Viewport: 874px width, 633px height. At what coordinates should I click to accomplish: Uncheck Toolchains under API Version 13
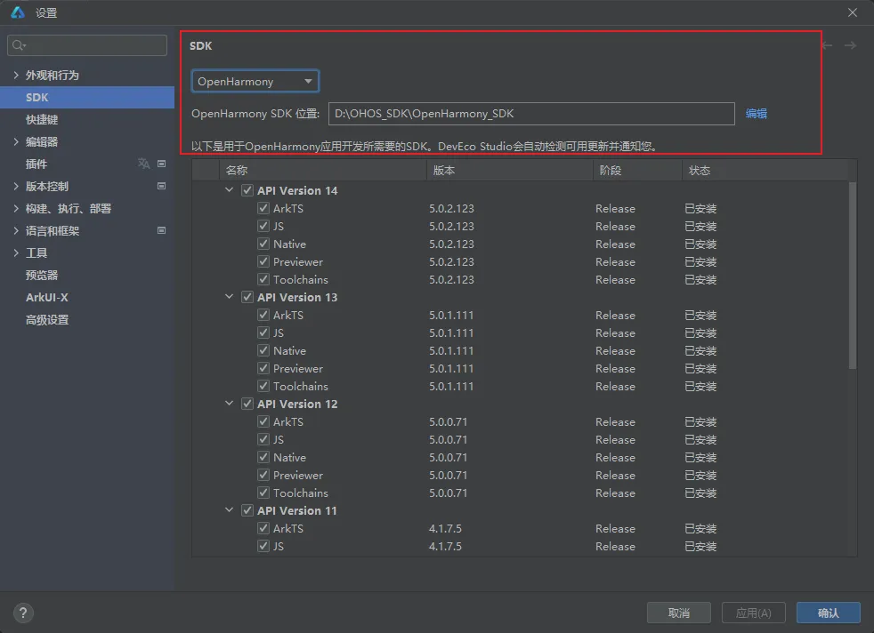[x=263, y=386]
